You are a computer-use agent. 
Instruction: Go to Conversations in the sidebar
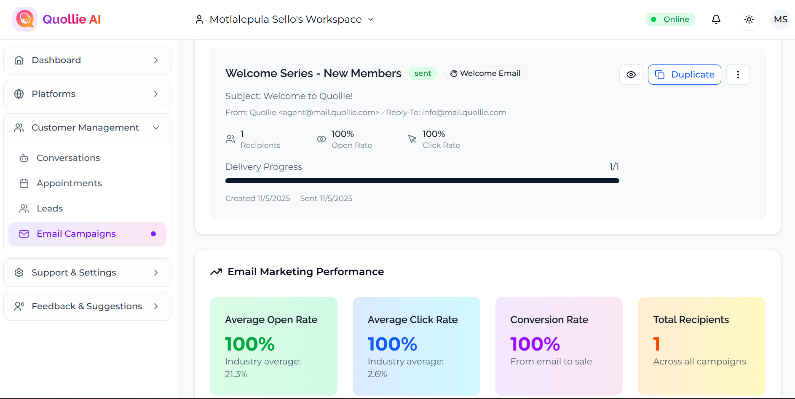coord(68,158)
